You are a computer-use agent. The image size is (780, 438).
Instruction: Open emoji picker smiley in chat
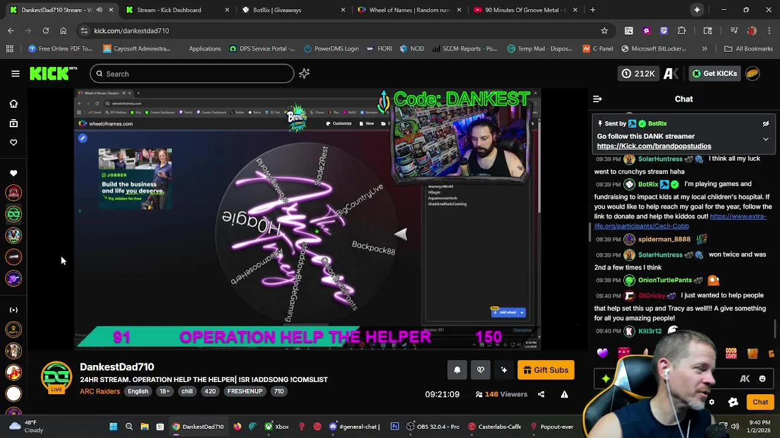point(762,378)
